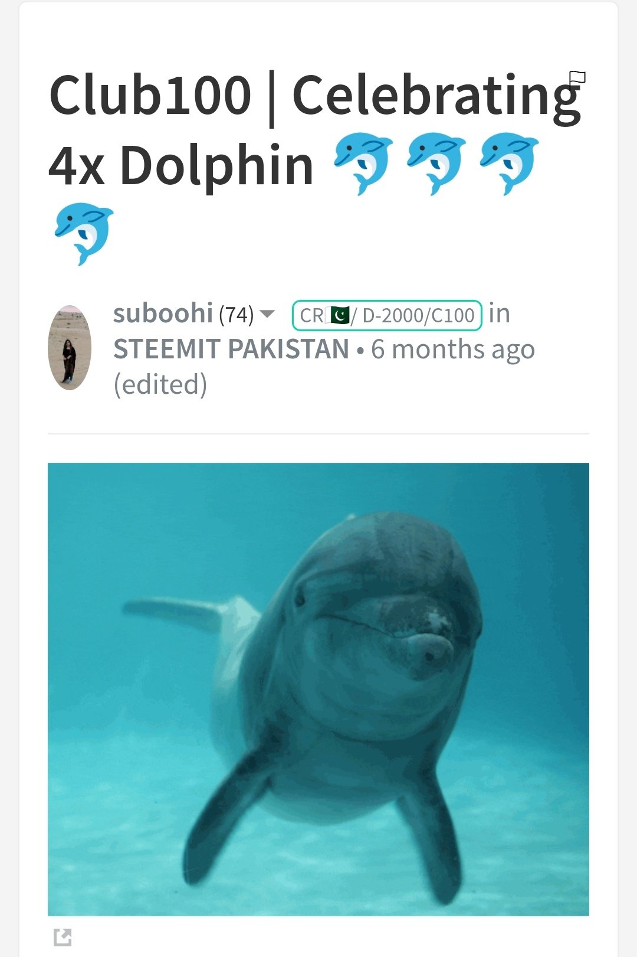Open the STEEMIT PAKISTAN community link

[231, 349]
